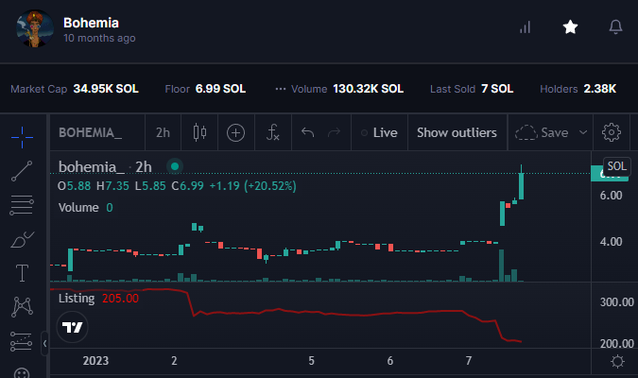The width and height of the screenshot is (638, 378).
Task: Click the redo arrow
Action: (334, 132)
